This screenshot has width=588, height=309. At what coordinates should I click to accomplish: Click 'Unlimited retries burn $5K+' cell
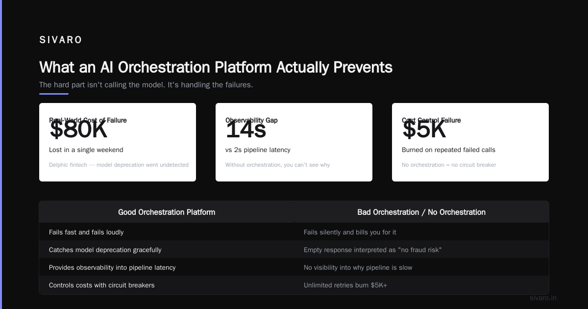[x=421, y=285]
